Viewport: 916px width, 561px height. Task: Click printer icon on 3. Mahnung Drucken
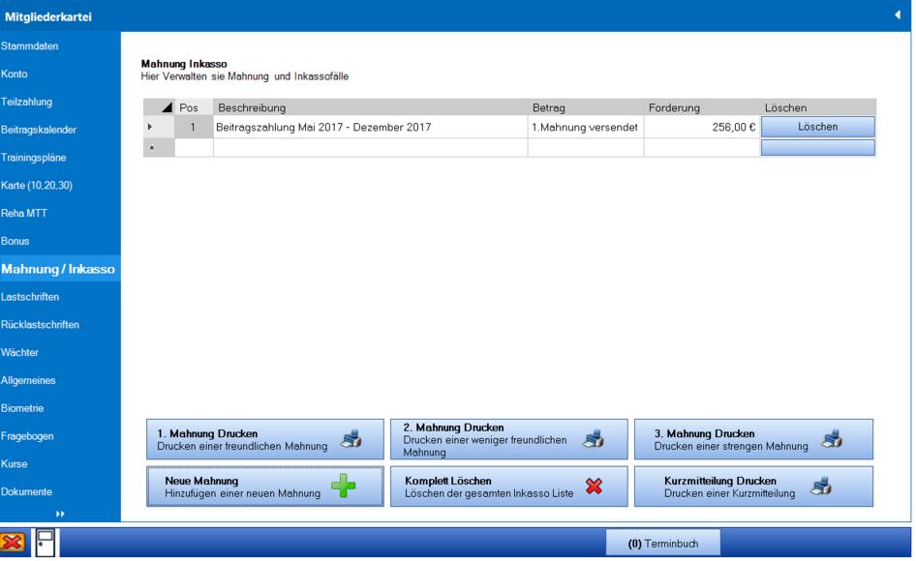(x=831, y=440)
